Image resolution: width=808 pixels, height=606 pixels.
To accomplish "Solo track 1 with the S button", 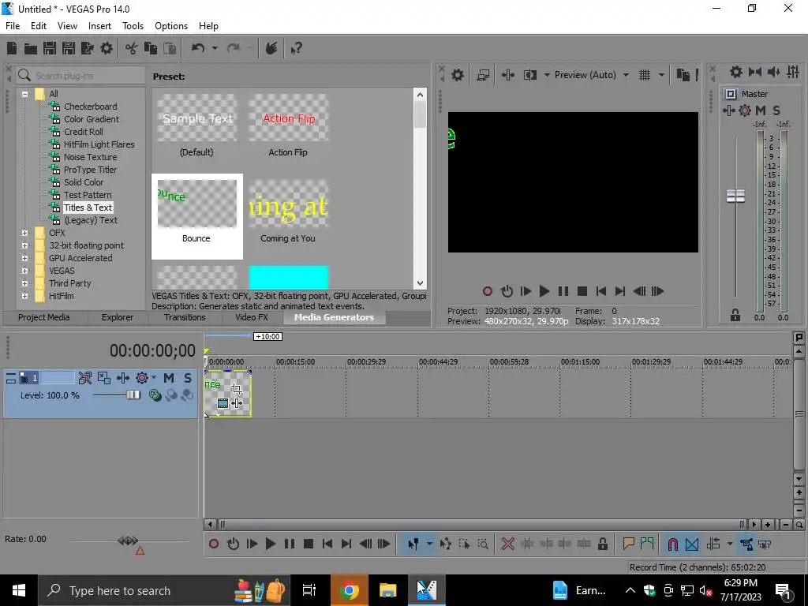I will [188, 378].
